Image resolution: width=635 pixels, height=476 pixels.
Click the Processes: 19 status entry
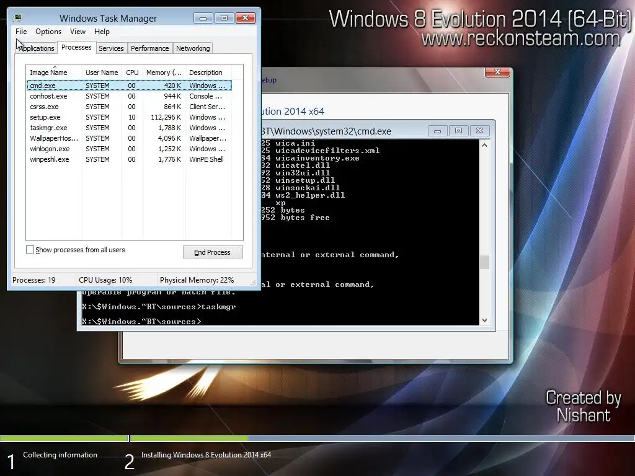(x=34, y=280)
